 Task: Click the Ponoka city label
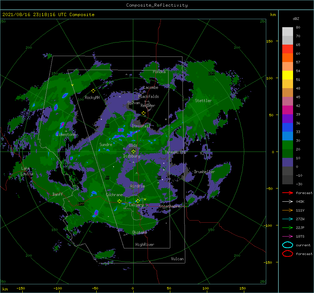(159, 72)
